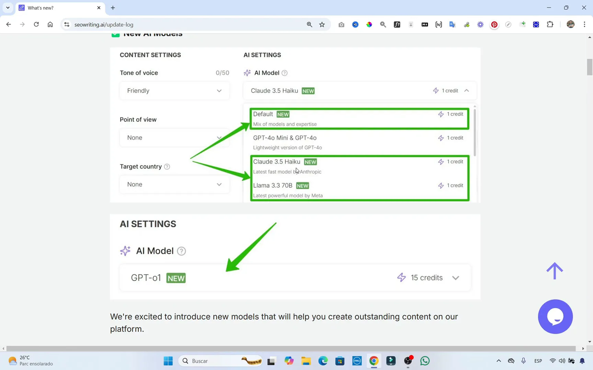Click the screenshot camera extension icon
Image resolution: width=593 pixels, height=370 pixels.
coord(341,24)
